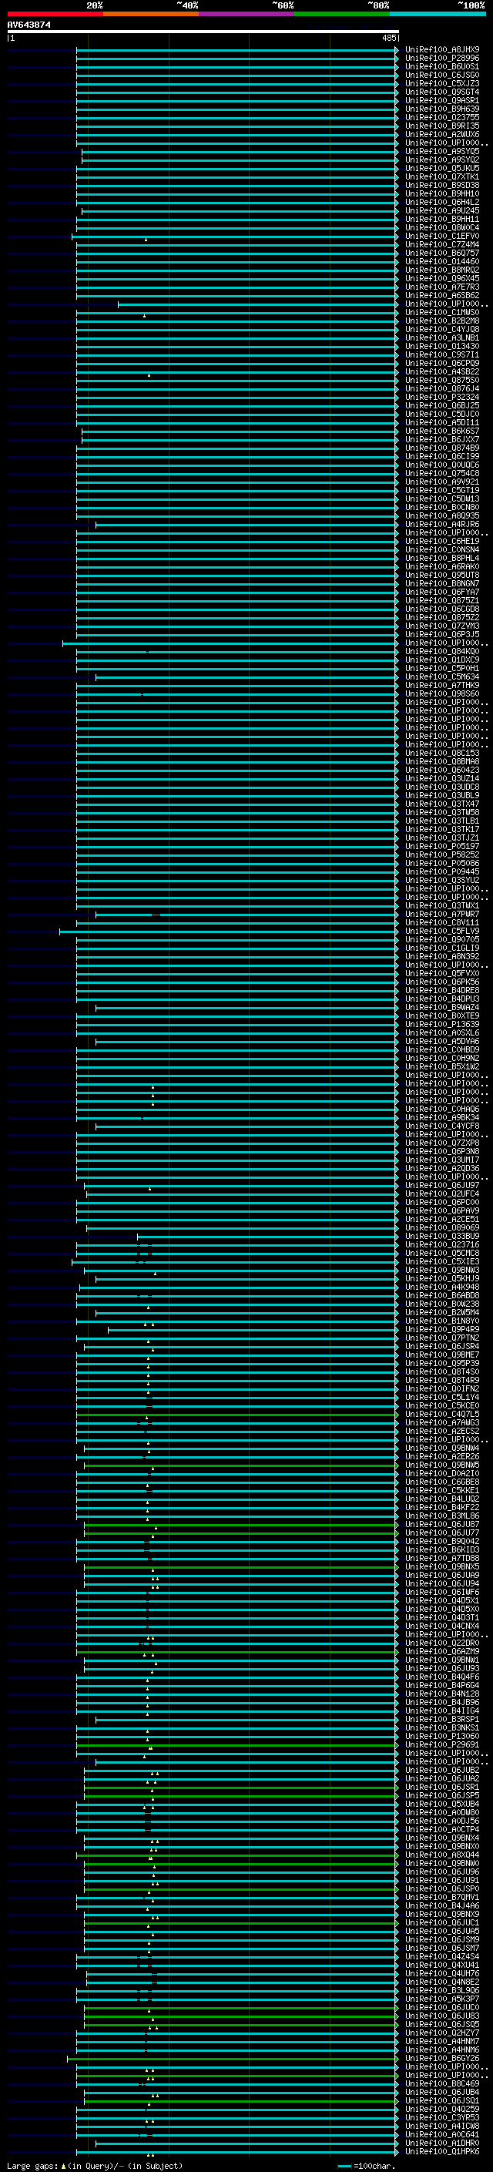
Task: Select the UniRef100_P58252 hit label
Action: [441, 854]
